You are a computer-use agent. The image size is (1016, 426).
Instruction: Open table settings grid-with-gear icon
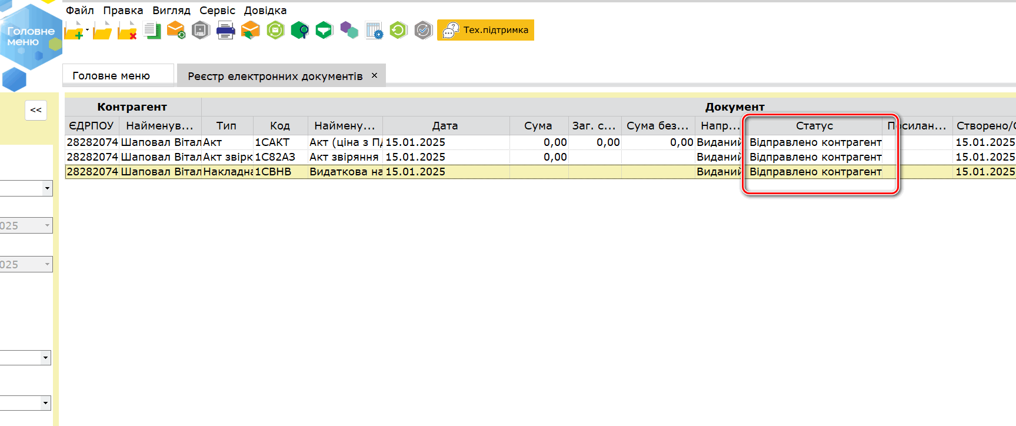point(374,31)
